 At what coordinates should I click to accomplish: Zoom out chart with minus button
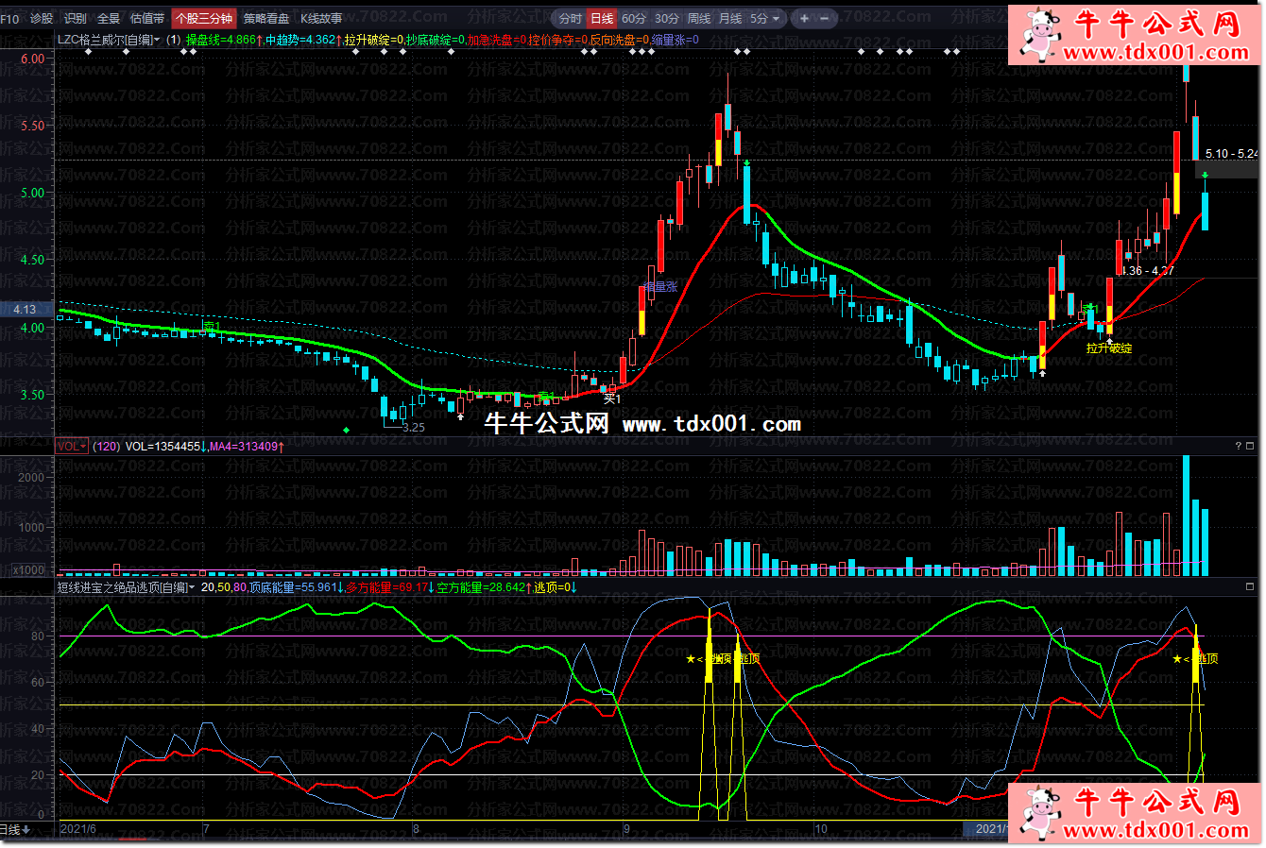pyautogui.click(x=824, y=18)
